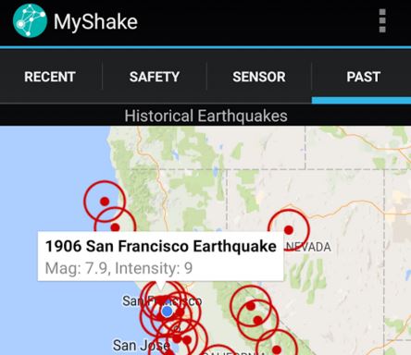Tap the 1906 San Francisco Earthquake popup
The image size is (411, 355).
(x=160, y=256)
